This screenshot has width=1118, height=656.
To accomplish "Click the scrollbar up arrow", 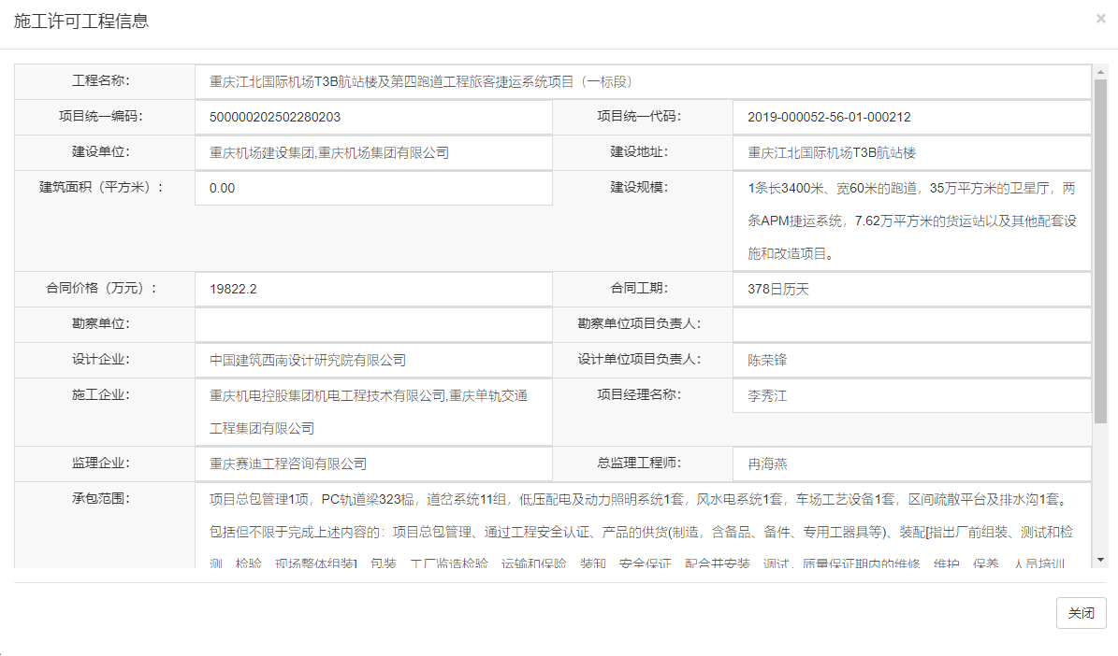I will [x=1100, y=71].
